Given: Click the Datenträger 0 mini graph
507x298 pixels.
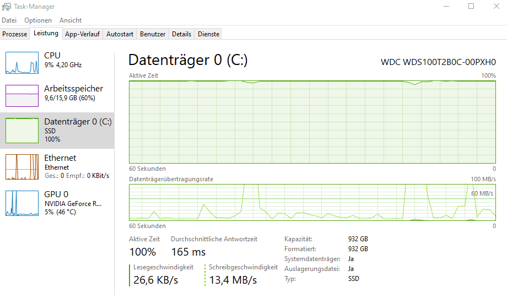Looking at the screenshot, I should pyautogui.click(x=22, y=129).
